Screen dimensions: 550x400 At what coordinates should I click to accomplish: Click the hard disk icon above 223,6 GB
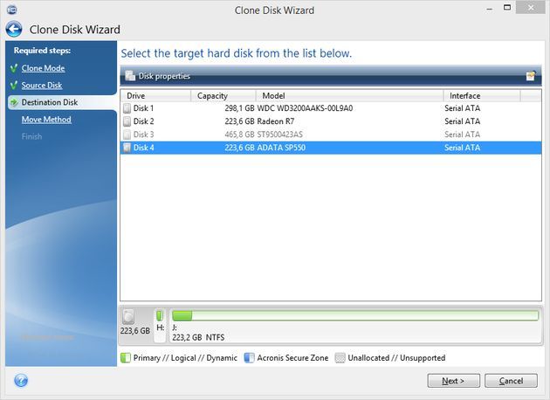pos(128,317)
